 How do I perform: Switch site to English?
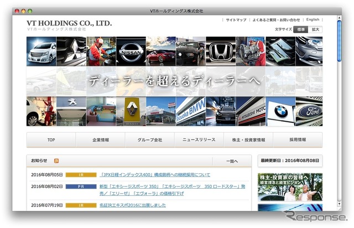click(313, 20)
